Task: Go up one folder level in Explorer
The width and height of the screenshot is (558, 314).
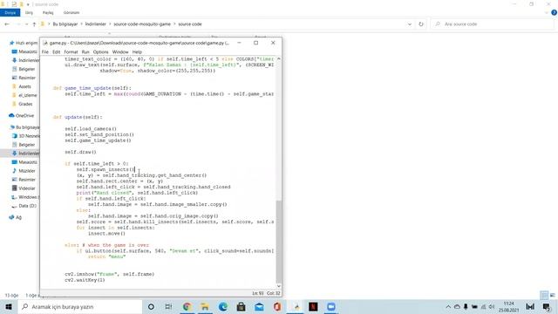Action: [34, 24]
